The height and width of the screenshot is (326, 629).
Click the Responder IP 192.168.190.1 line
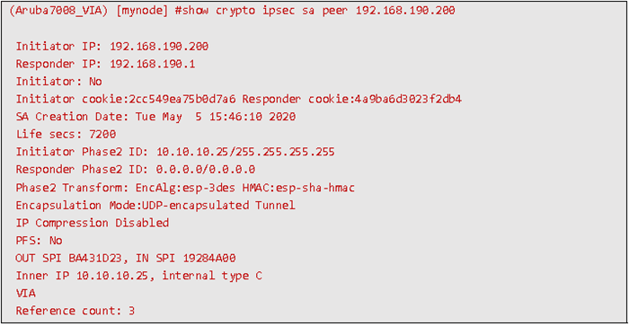pyautogui.click(x=105, y=64)
